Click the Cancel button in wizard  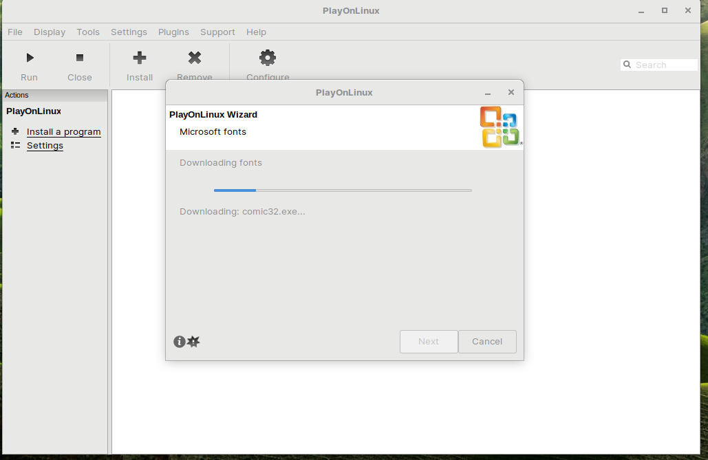[x=487, y=342]
